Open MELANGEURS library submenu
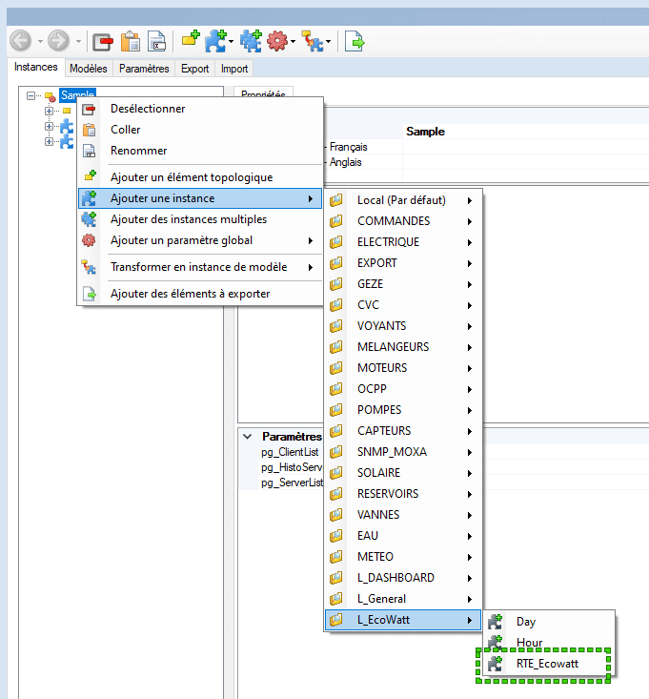Viewport: 649px width, 699px height. [x=403, y=347]
